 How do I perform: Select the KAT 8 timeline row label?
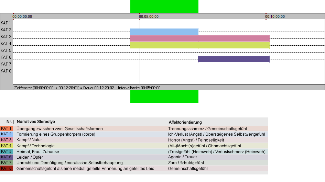tap(6, 71)
